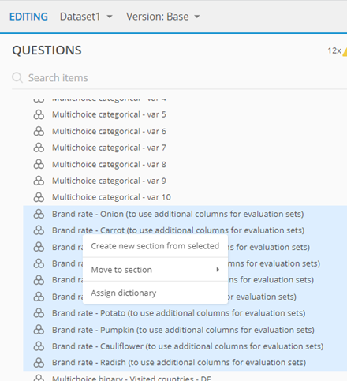Click icon next to Brand rate Radish
347x381 pixels.
pyautogui.click(x=39, y=363)
